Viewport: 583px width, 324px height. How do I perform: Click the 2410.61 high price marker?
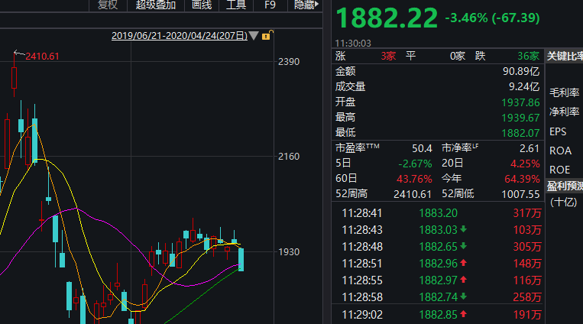tap(42, 56)
